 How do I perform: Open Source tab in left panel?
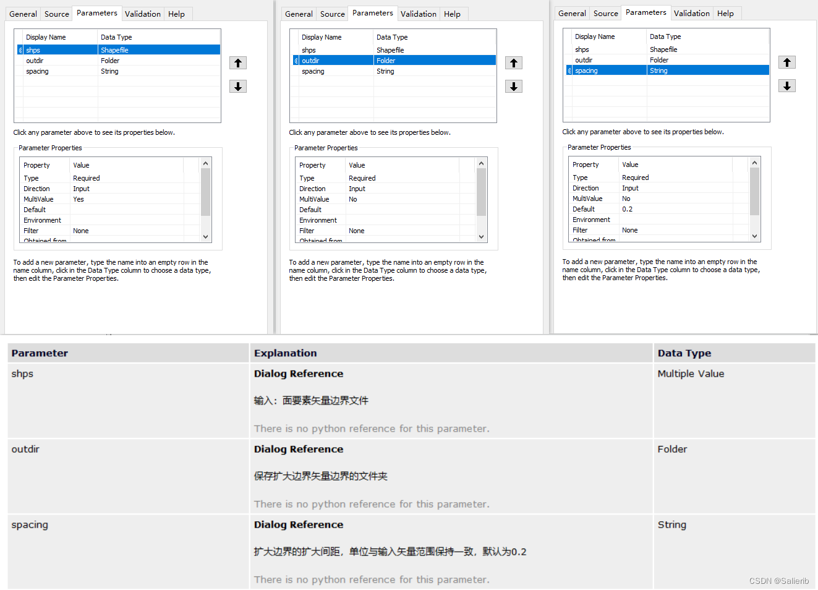[57, 14]
